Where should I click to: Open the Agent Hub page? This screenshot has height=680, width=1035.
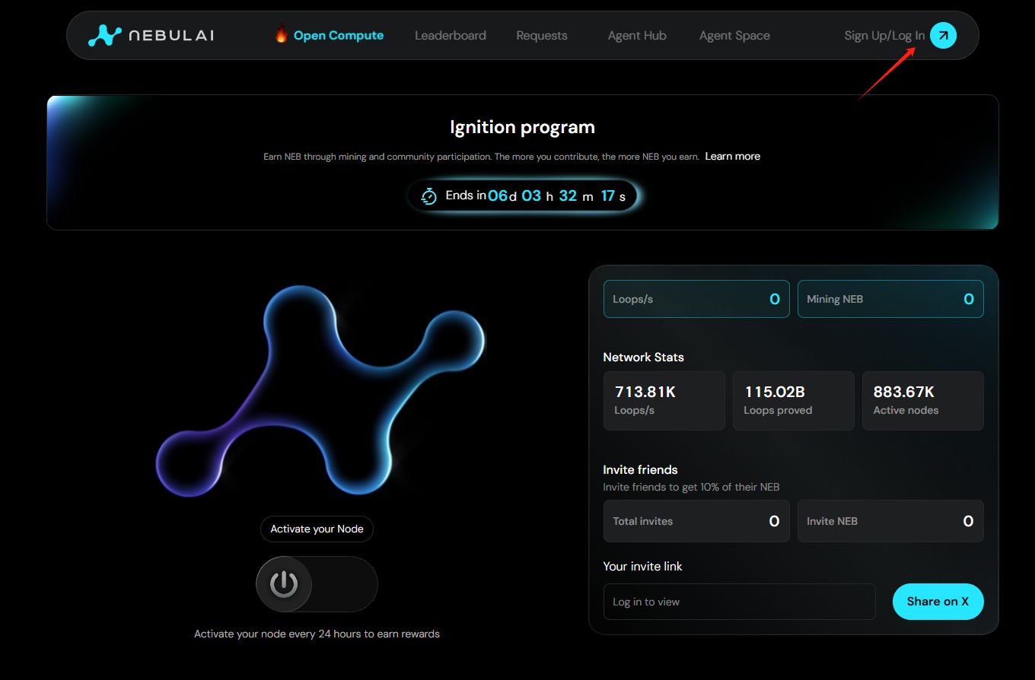click(637, 36)
